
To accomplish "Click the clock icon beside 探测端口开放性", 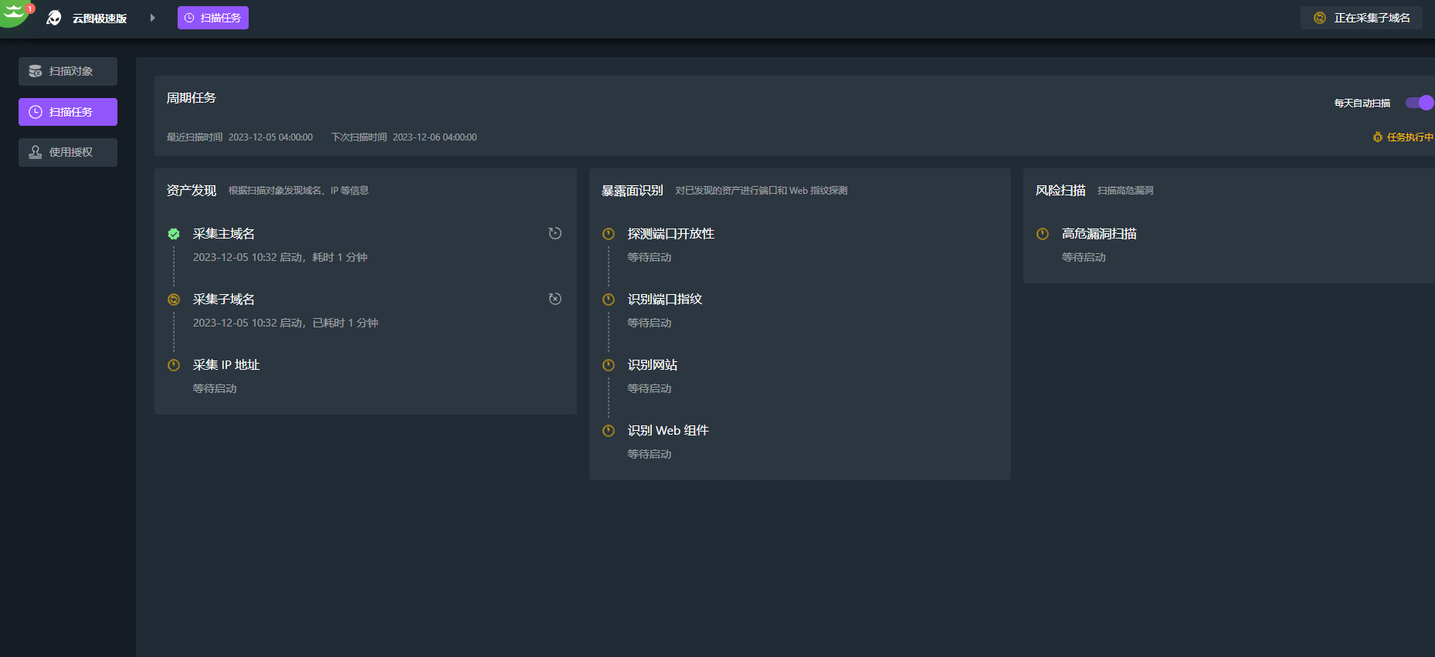I will [609, 234].
